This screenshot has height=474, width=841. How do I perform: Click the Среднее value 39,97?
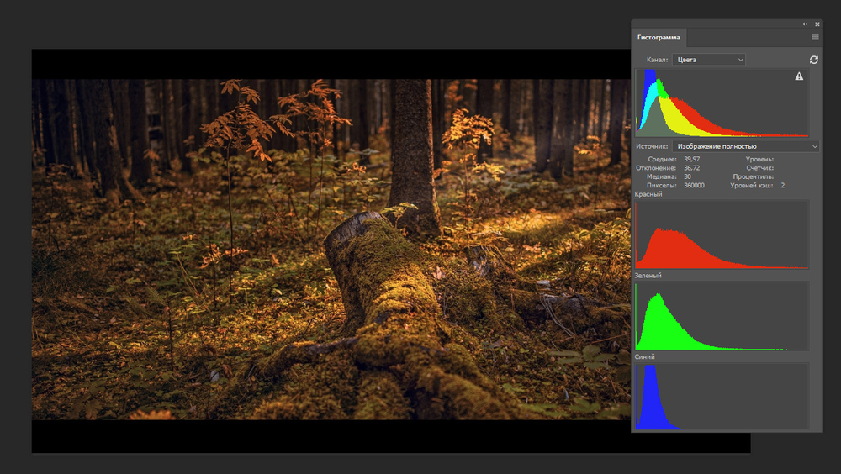tap(691, 159)
